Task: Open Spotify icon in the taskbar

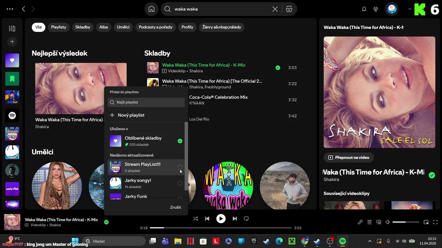Action: (x=343, y=241)
